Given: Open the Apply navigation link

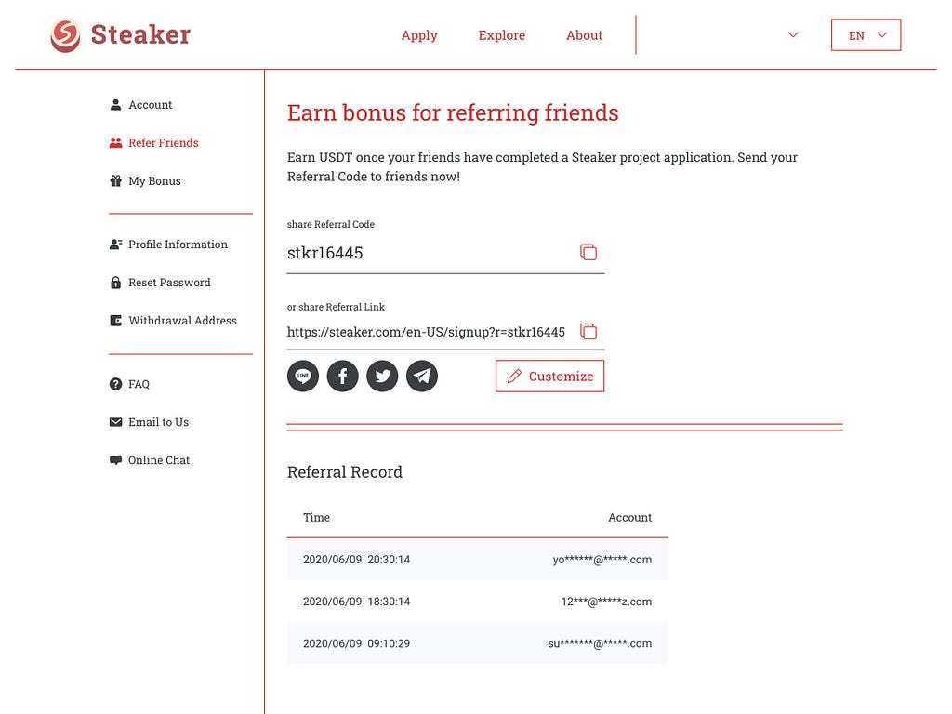Looking at the screenshot, I should click(419, 35).
